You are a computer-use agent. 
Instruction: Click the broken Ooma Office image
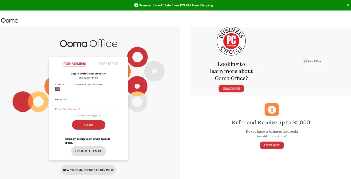click(312, 61)
